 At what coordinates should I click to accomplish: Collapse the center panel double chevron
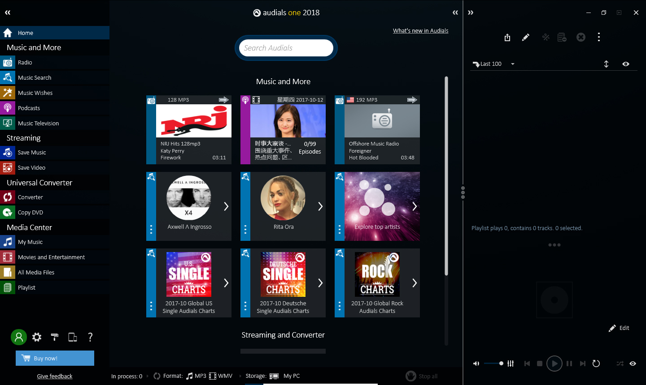tap(455, 13)
